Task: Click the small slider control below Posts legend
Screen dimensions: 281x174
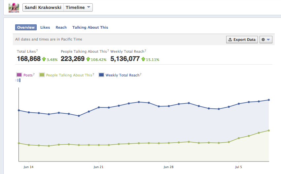Action: click(x=18, y=80)
